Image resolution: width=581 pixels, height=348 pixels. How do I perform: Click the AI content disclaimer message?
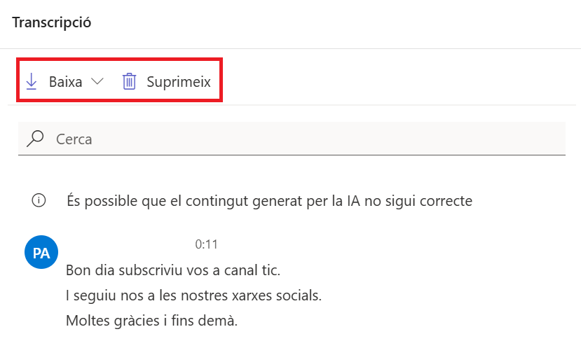[269, 201]
